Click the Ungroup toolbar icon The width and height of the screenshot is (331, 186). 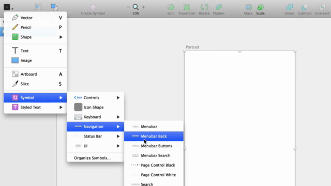pos(54,7)
